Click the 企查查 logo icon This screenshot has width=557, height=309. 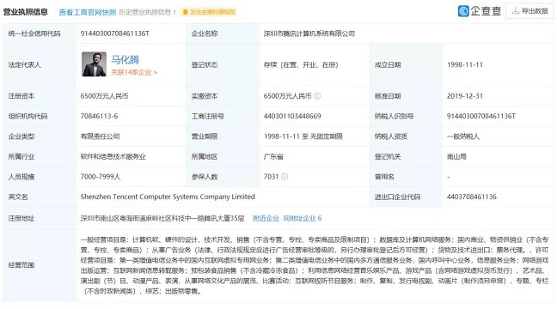(x=463, y=11)
